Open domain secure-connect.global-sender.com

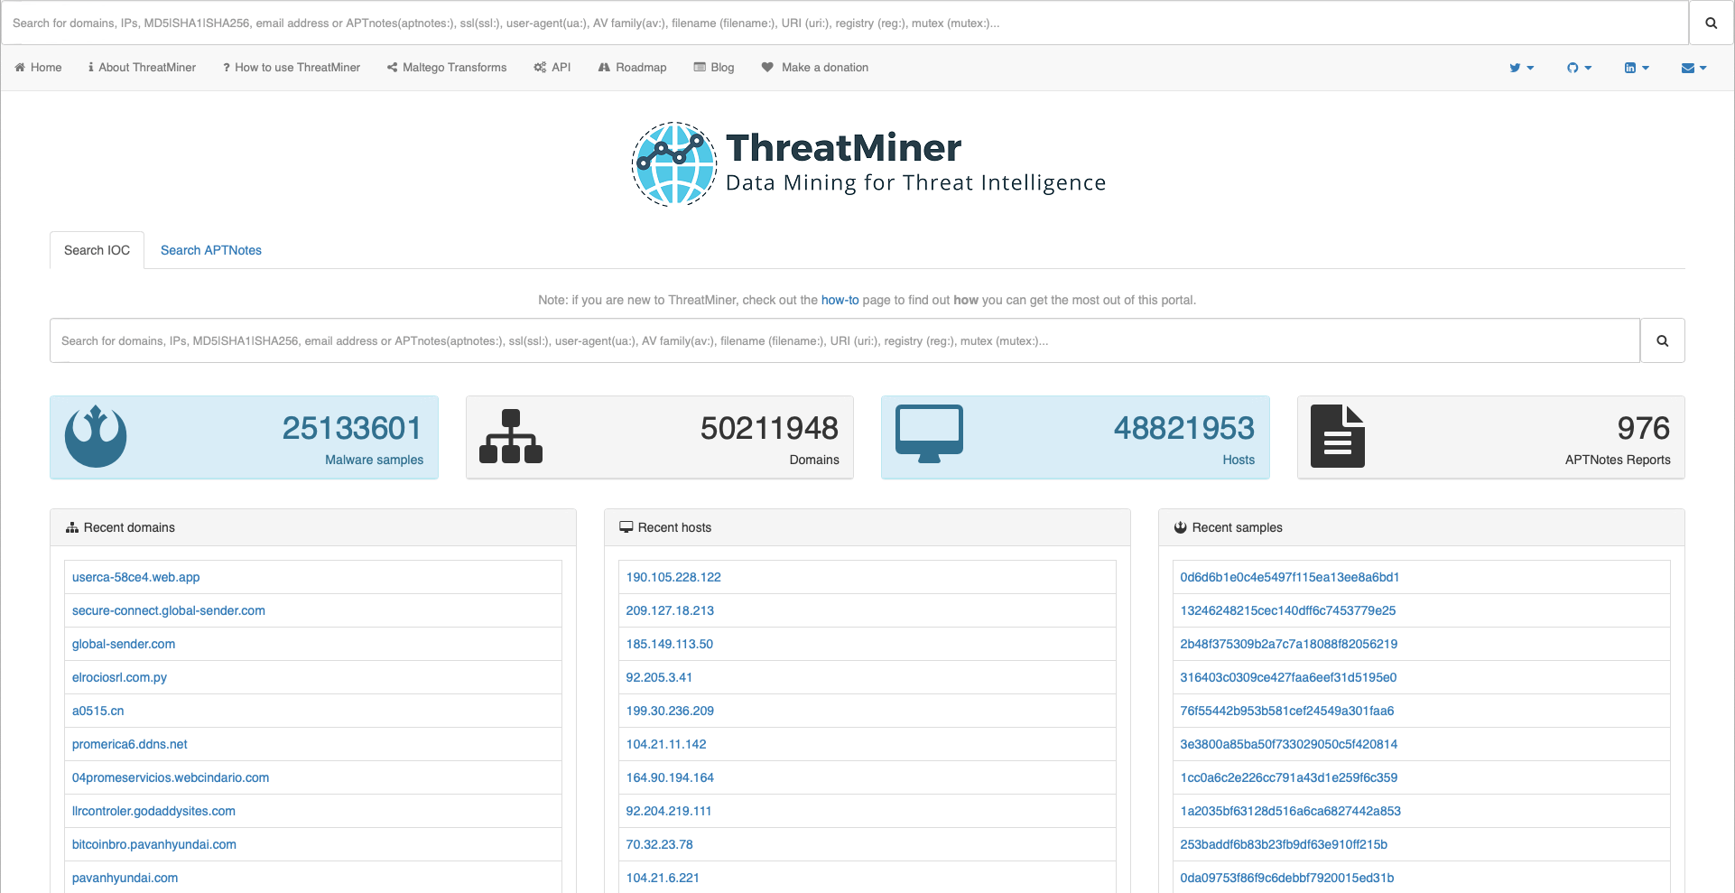(169, 610)
